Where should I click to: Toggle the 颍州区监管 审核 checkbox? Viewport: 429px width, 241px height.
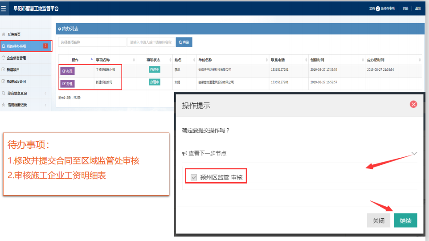click(194, 177)
